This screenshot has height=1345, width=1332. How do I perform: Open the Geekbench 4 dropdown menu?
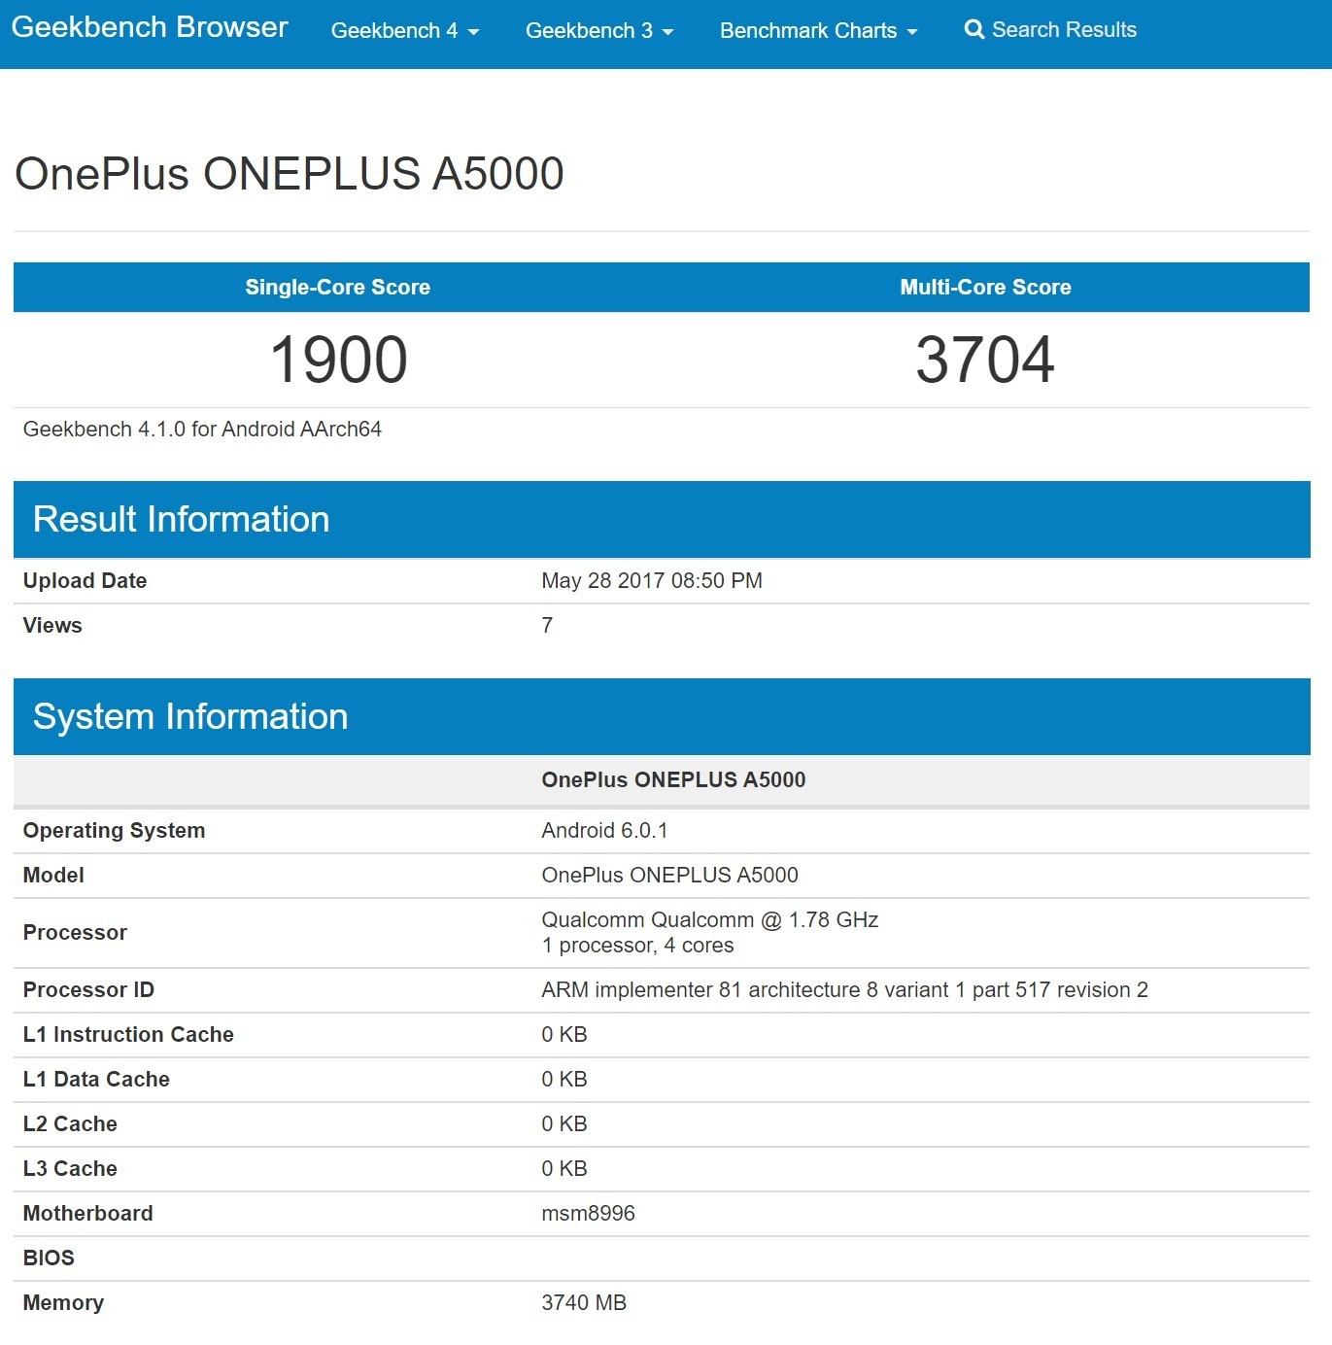click(x=404, y=31)
